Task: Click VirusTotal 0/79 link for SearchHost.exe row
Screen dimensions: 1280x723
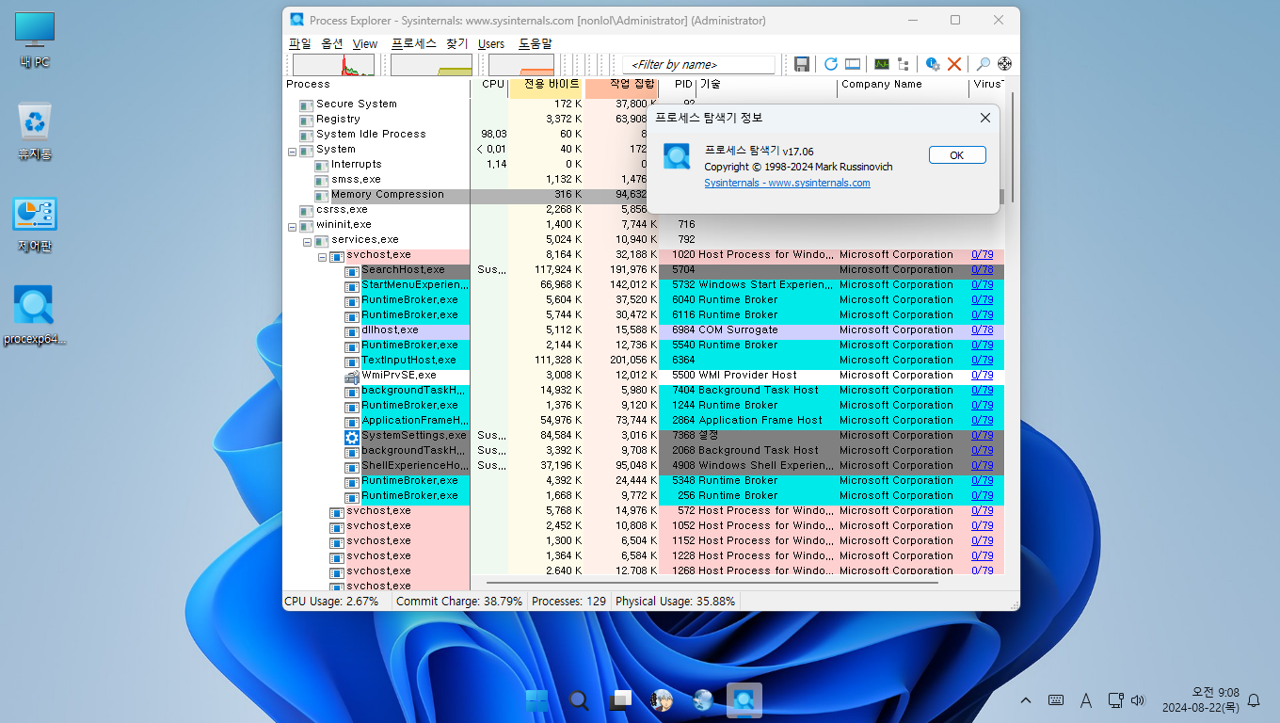Action: coord(982,270)
